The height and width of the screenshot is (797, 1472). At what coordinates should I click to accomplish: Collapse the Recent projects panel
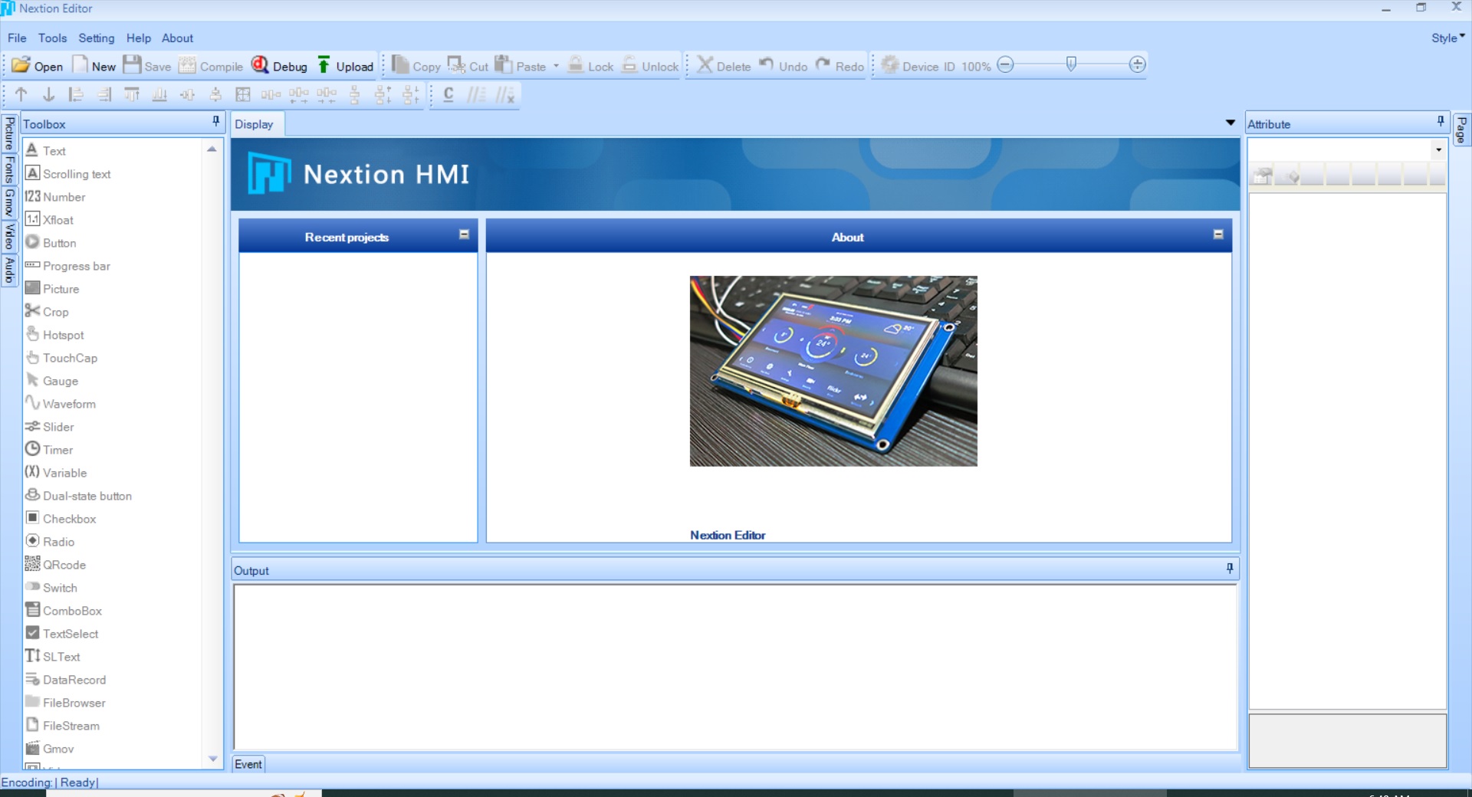pos(464,235)
